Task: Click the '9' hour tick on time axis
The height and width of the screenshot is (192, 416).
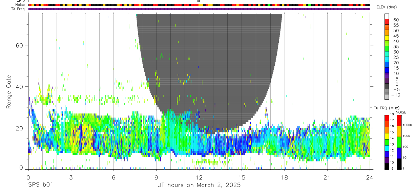Action: tap(156, 177)
